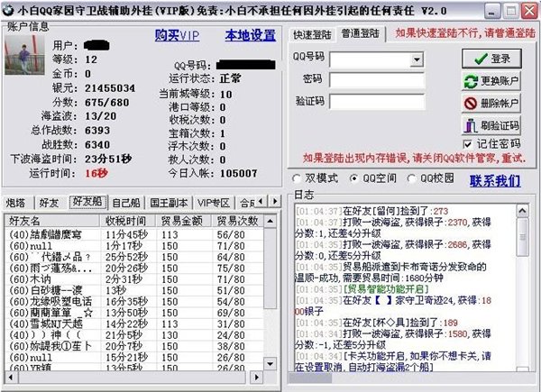This screenshot has width=541, height=392.
Task: Open the QQ号码 dropdown arrow
Action: pos(417,59)
